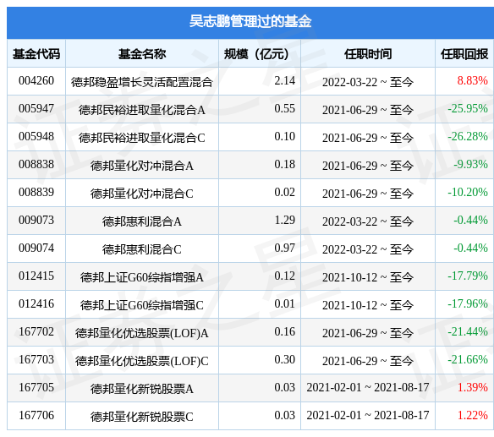The height and width of the screenshot is (437, 494).
Task: Click fund code 012416
Action: click(x=36, y=304)
